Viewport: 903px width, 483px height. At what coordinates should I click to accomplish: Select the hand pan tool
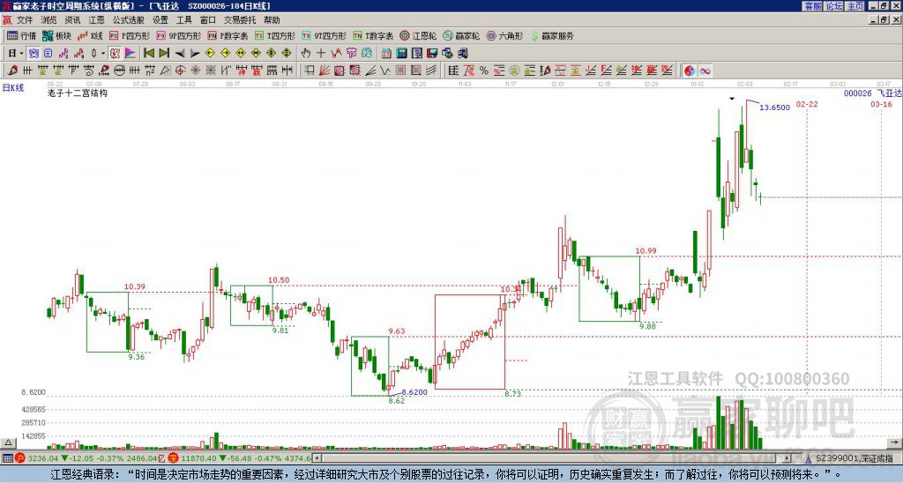[x=306, y=53]
